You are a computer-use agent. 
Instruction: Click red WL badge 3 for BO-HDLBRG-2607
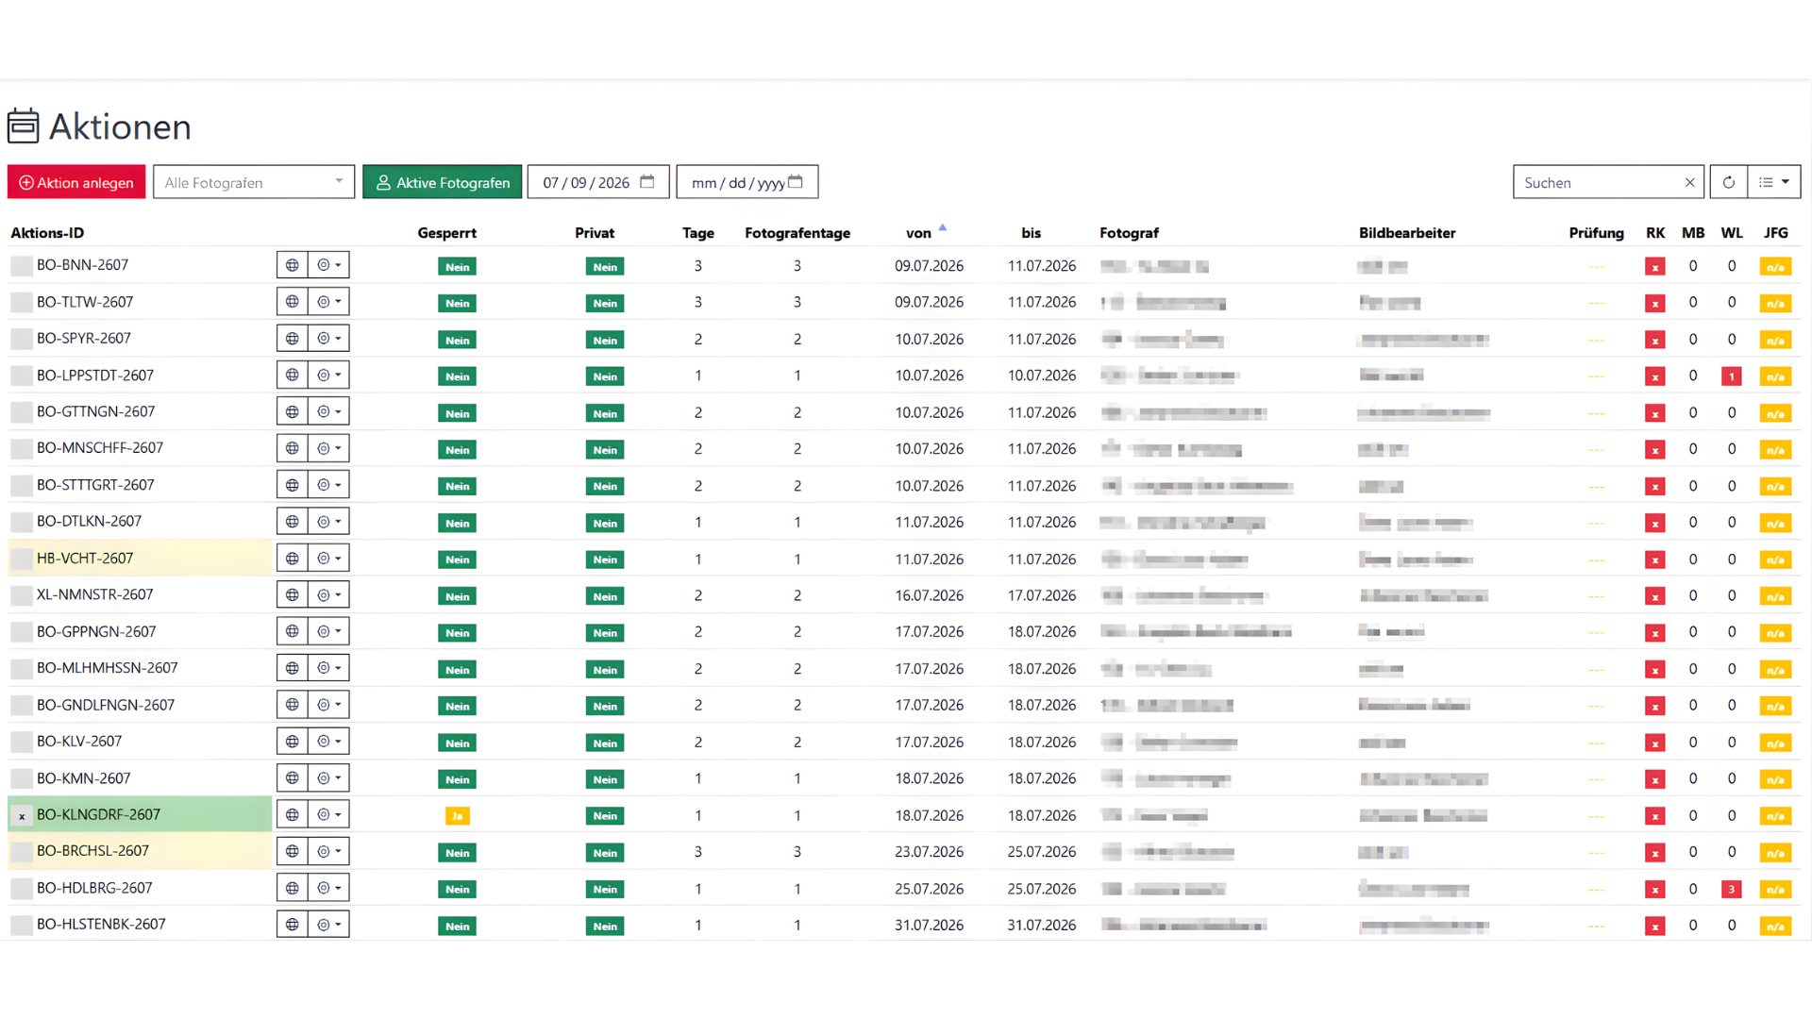pyautogui.click(x=1731, y=889)
